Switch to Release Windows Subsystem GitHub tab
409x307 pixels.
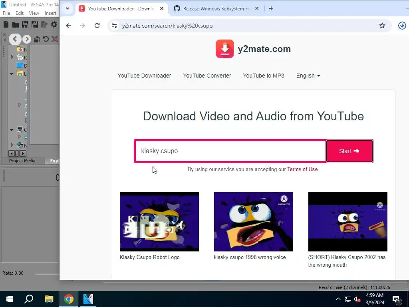[x=216, y=9]
